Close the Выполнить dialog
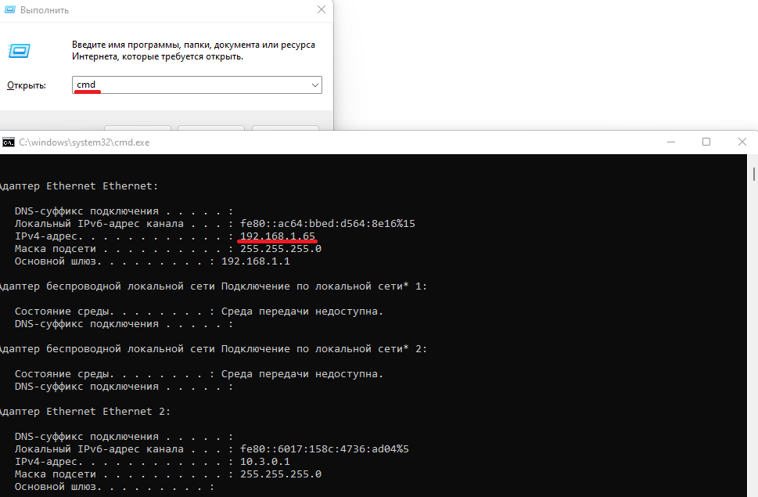Image resolution: width=758 pixels, height=497 pixels. coord(321,10)
